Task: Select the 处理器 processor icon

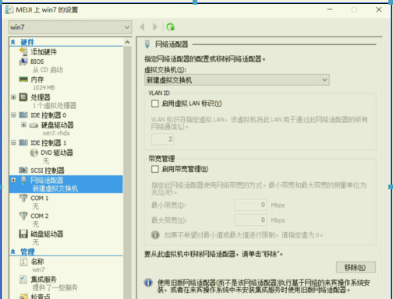Action: pos(23,97)
